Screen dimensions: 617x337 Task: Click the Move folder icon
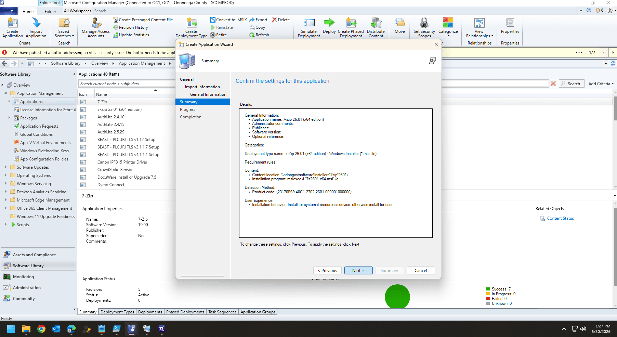click(x=400, y=26)
